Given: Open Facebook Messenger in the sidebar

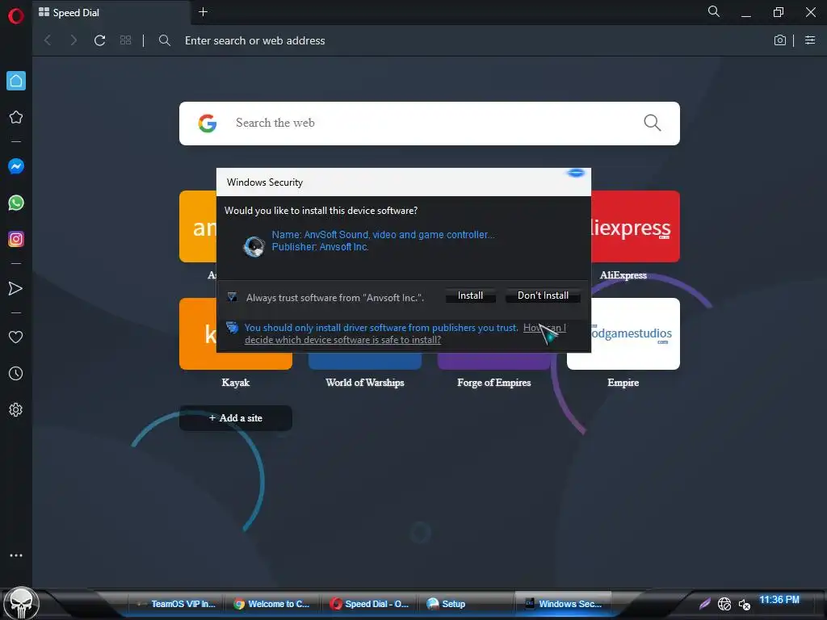Looking at the screenshot, I should tap(16, 166).
